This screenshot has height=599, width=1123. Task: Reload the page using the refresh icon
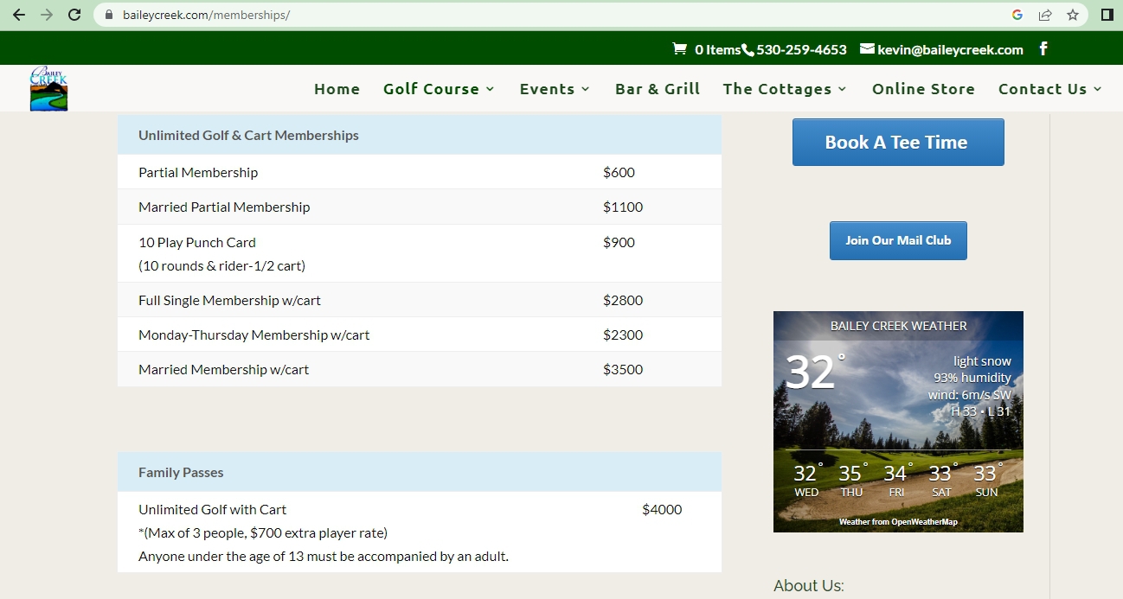click(74, 15)
